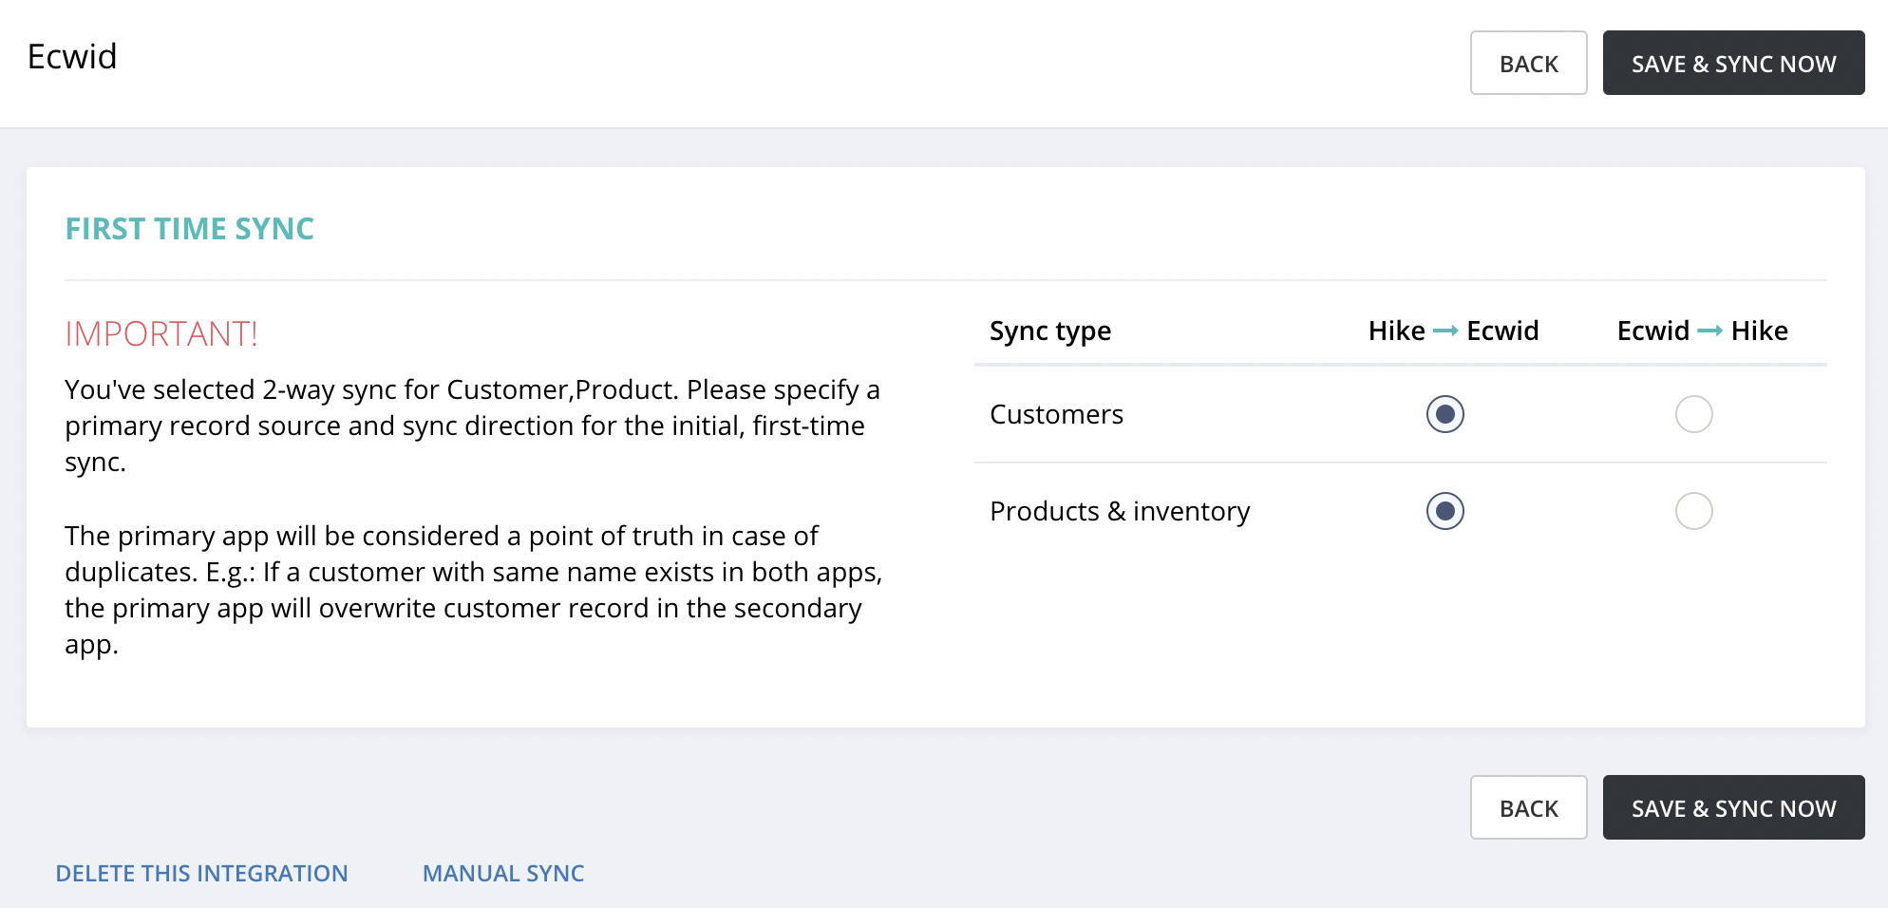Click the bottom BACK button
Viewport: 1888px width, 908px height.
click(1528, 808)
